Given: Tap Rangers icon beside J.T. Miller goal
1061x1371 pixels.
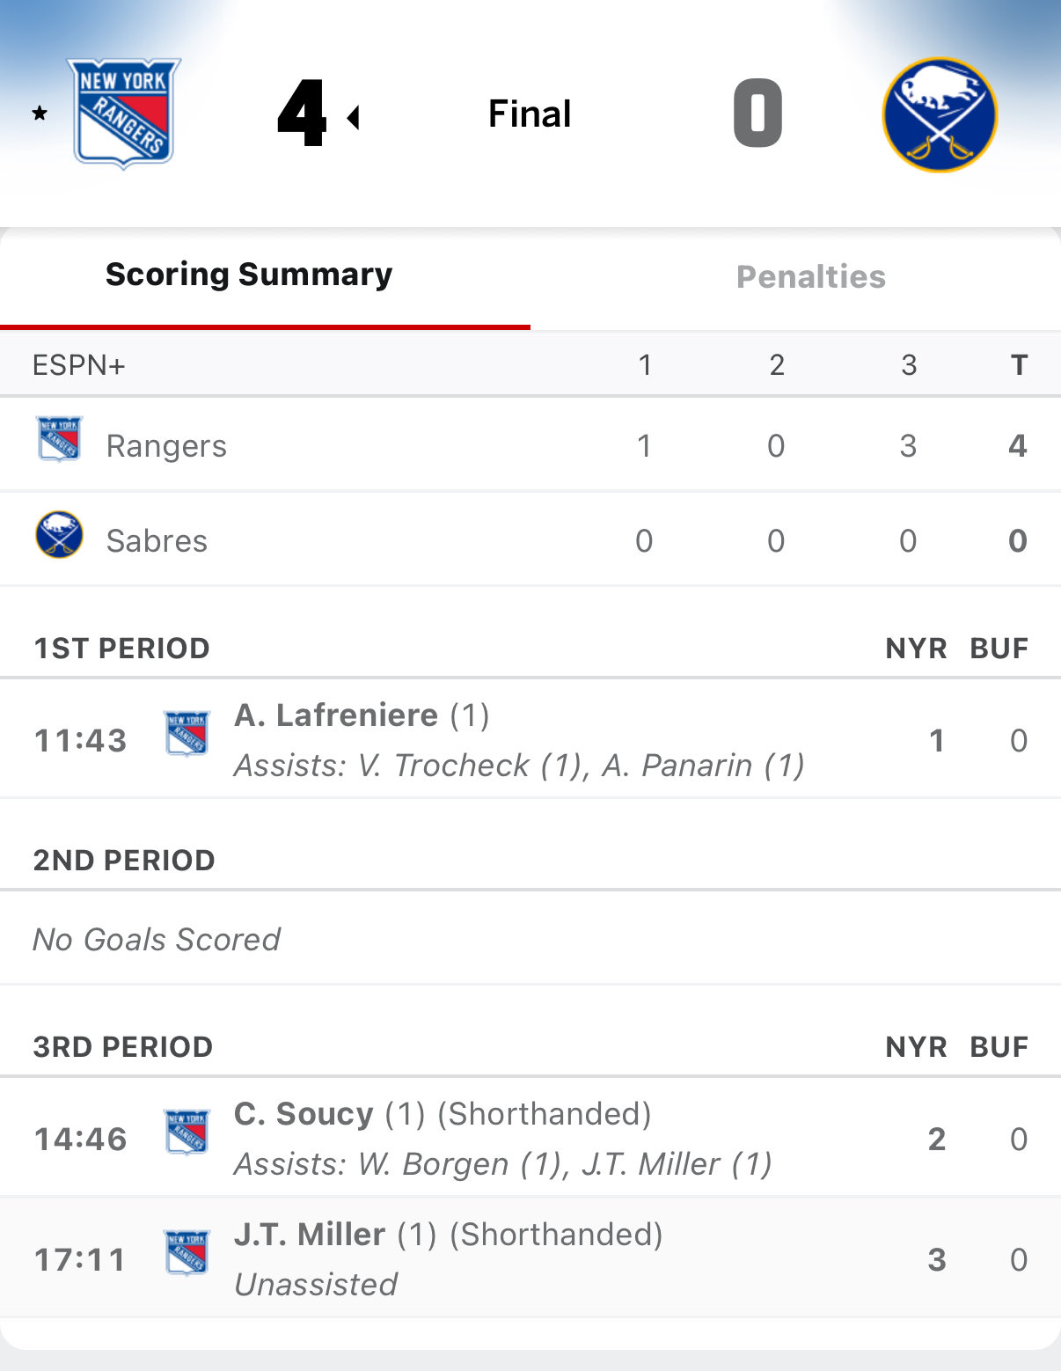Looking at the screenshot, I should pos(187,1253).
